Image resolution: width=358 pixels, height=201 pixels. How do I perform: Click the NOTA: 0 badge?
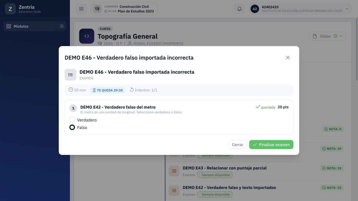pyautogui.click(x=333, y=129)
